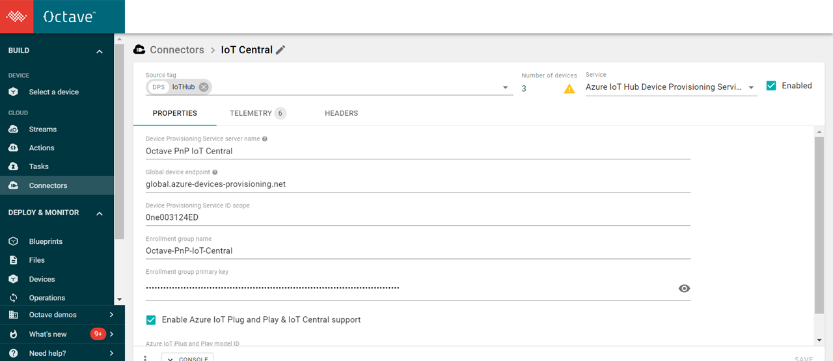833x361 pixels.
Task: Click sidebar scroll down arrow
Action: [x=119, y=299]
